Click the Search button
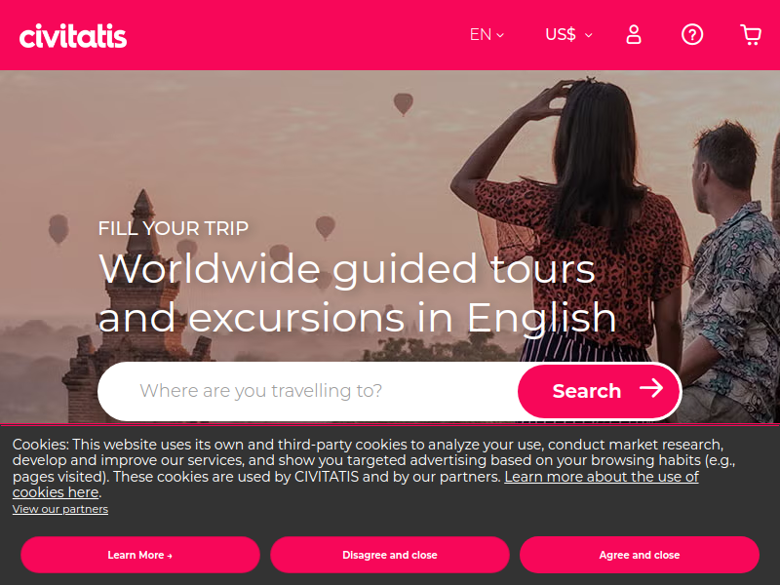Screen dimensions: 780x585 [x=599, y=391]
